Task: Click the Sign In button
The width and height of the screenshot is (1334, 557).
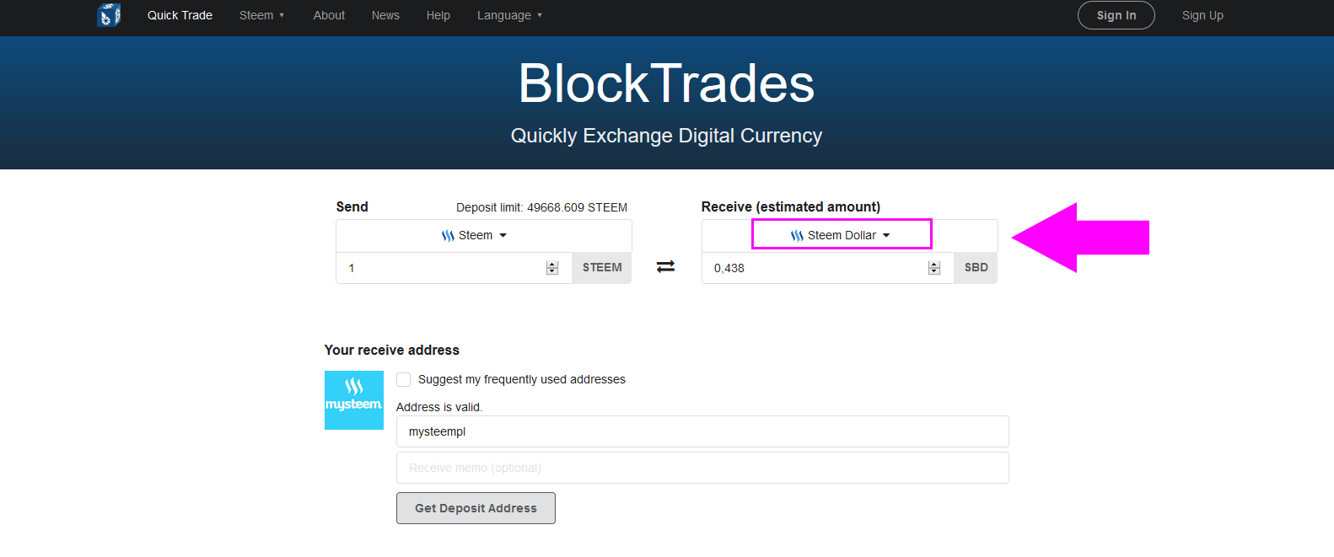Action: point(1116,15)
